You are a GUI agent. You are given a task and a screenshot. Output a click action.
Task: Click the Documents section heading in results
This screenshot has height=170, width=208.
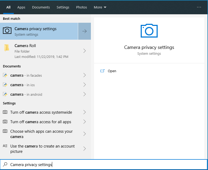click(x=12, y=66)
